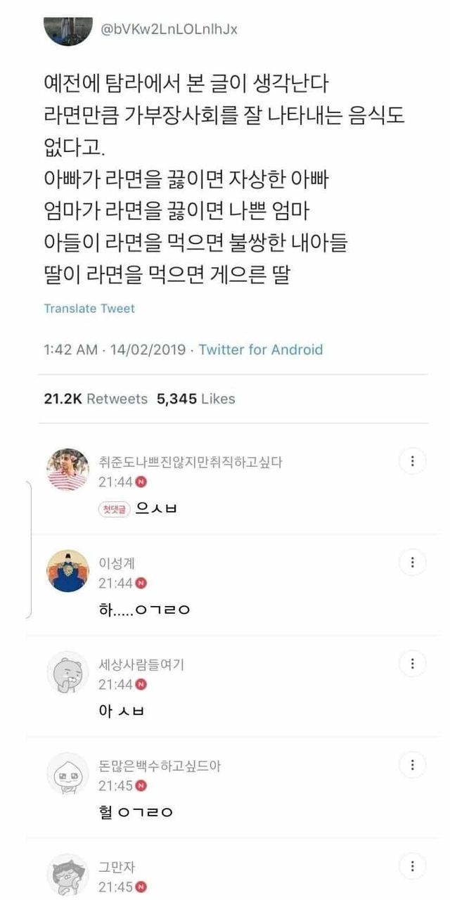Open the more options menu for 이성계's comment
The width and height of the screenshot is (450, 900).
[412, 562]
